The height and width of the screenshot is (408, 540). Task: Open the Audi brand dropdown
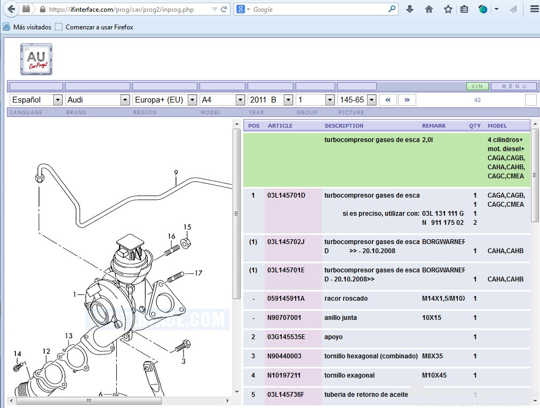97,100
